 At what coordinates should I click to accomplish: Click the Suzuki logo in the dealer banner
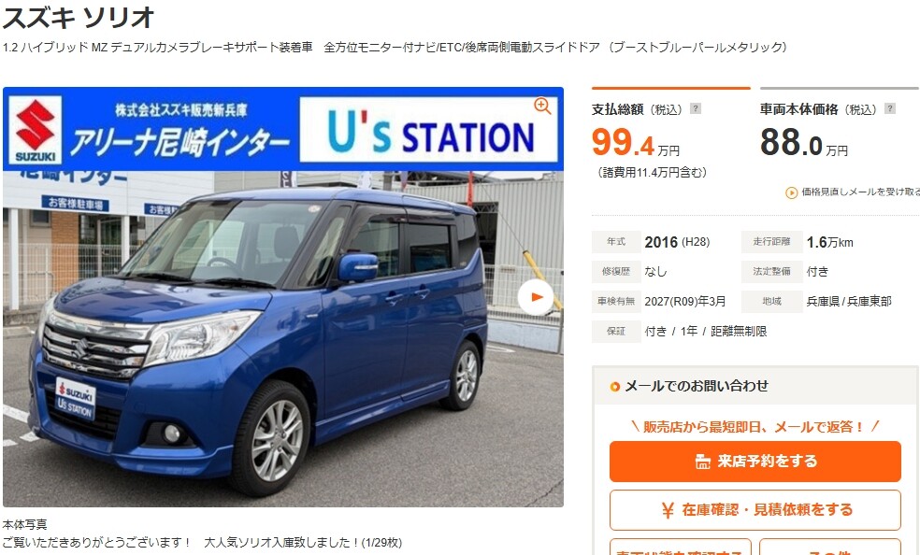[x=36, y=130]
